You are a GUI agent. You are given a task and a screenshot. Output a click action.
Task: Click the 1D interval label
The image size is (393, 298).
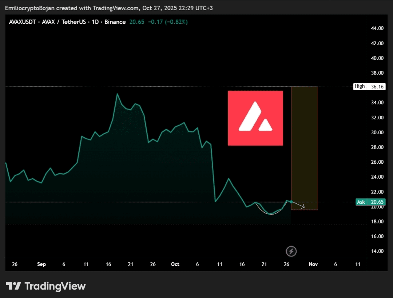coord(95,22)
